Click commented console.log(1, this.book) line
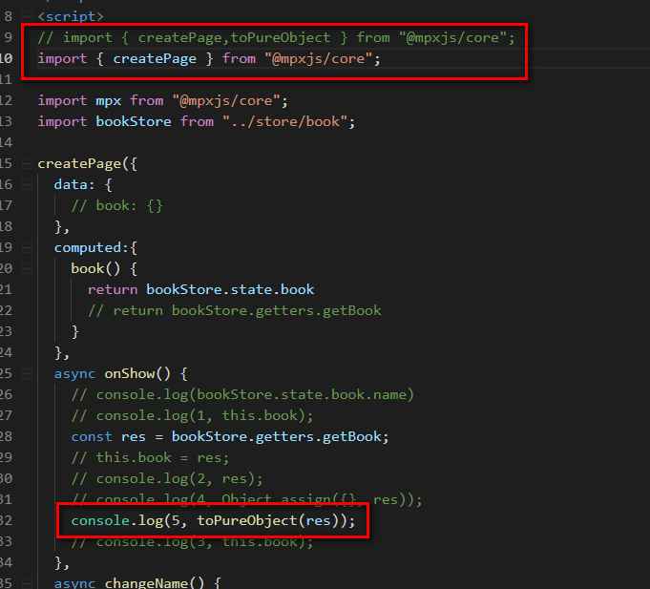650x589 pixels. tap(193, 416)
